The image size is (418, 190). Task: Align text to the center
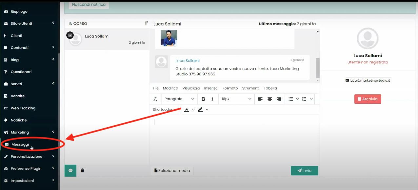pyautogui.click(x=269, y=99)
